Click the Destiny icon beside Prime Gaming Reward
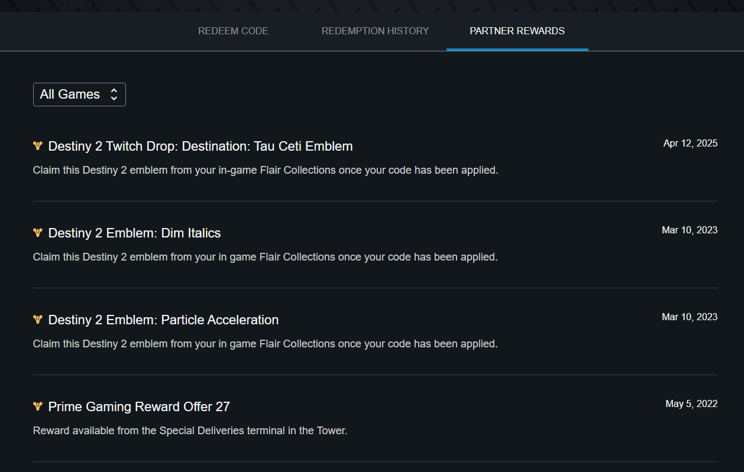This screenshot has width=744, height=472. tap(38, 406)
